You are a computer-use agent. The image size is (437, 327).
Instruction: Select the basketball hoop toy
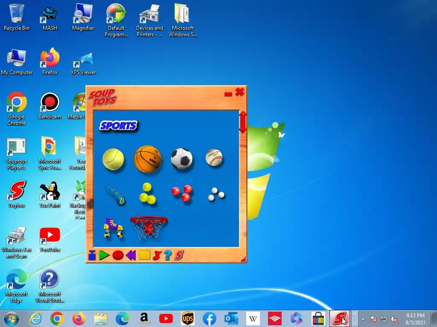pyautogui.click(x=149, y=227)
